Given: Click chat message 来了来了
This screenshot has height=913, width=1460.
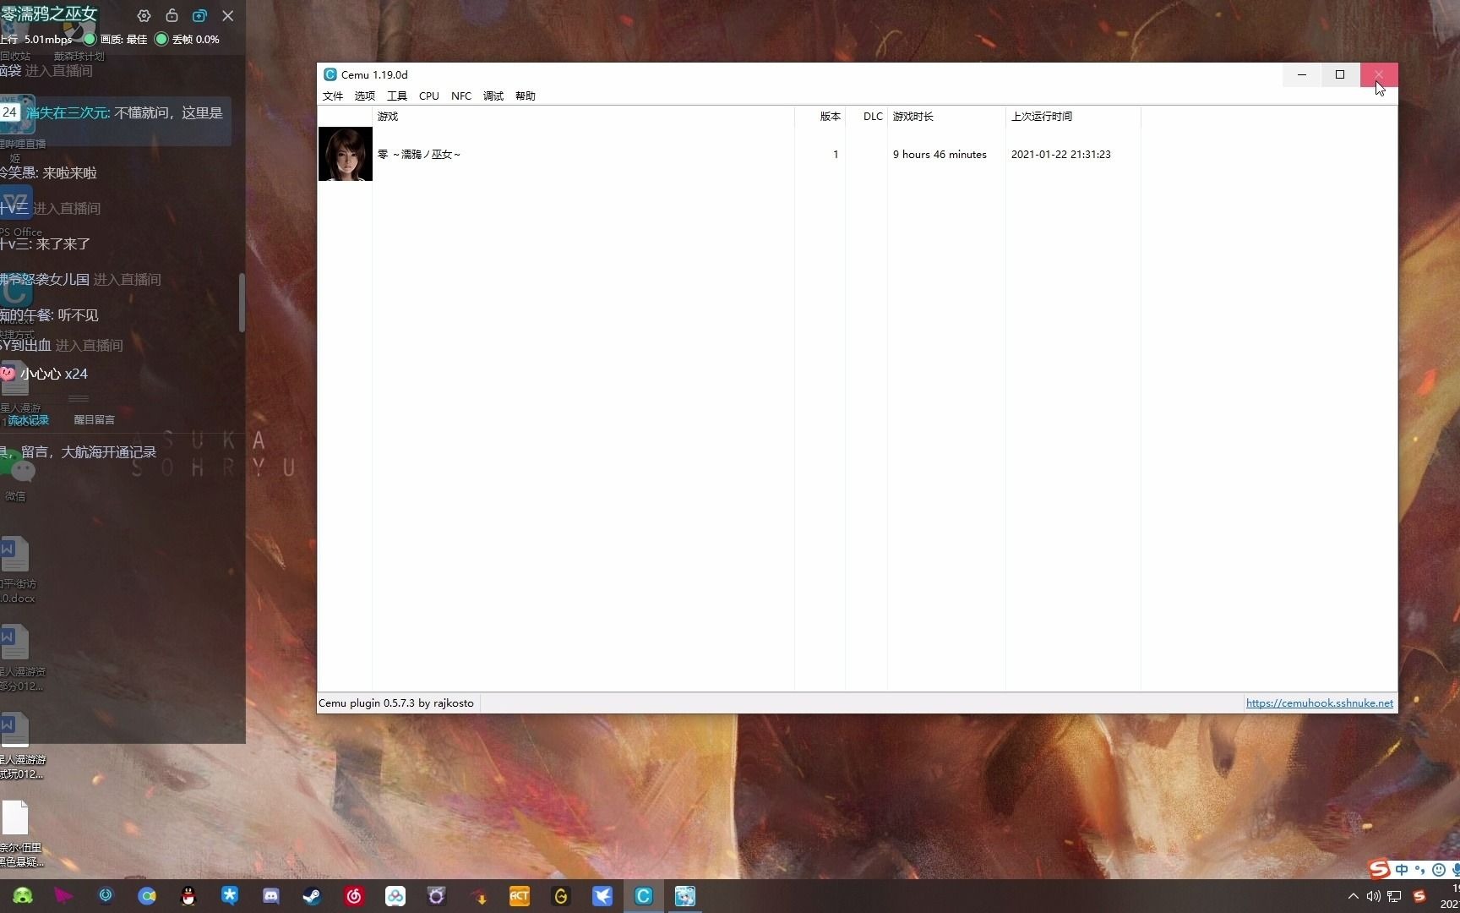Looking at the screenshot, I should pos(63,244).
